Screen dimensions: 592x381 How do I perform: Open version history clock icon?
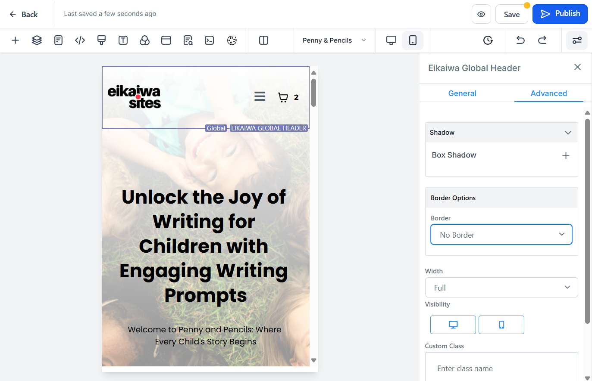pos(488,40)
